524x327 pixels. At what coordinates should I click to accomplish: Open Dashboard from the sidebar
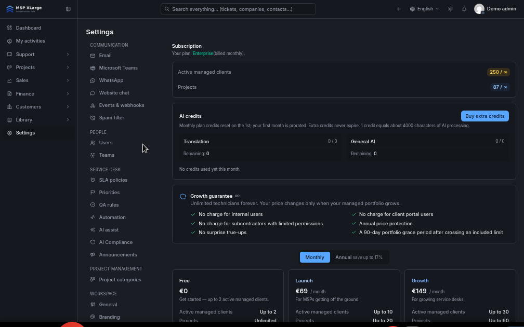coord(38,28)
